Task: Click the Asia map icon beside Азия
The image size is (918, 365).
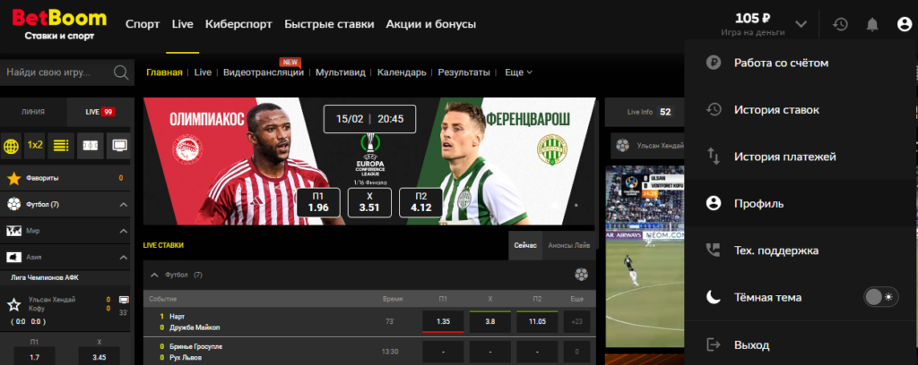Action: [x=13, y=257]
